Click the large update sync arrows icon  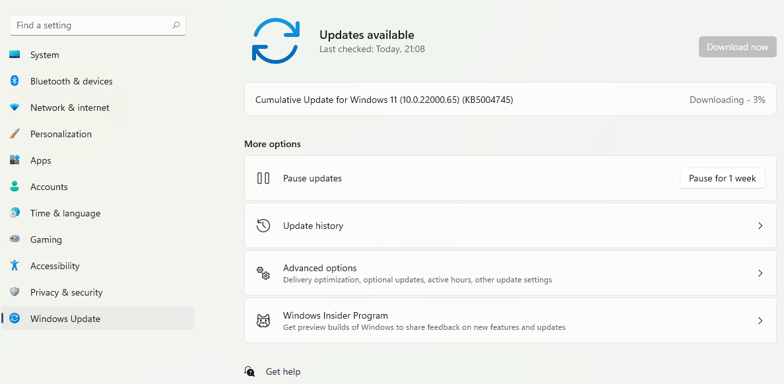point(275,40)
